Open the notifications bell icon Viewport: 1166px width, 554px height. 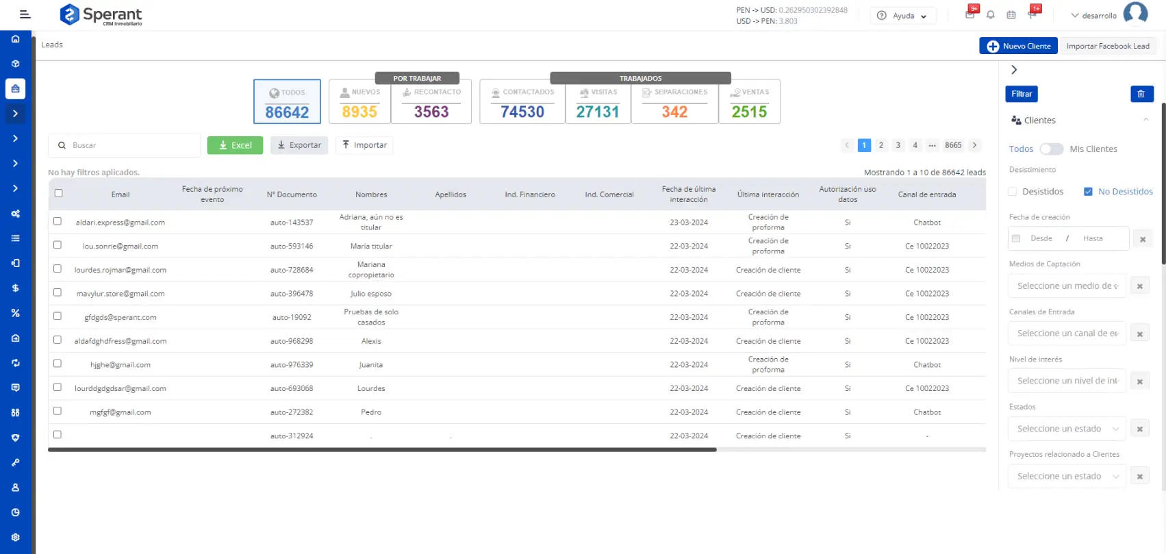pos(990,15)
